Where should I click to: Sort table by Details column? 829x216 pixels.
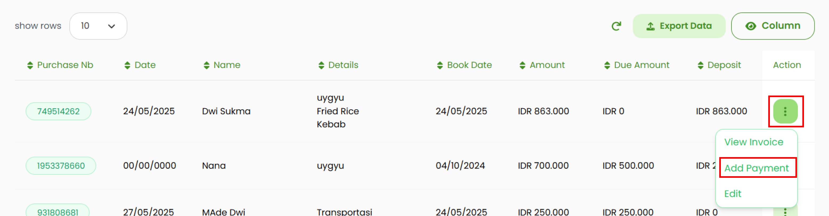pyautogui.click(x=321, y=65)
